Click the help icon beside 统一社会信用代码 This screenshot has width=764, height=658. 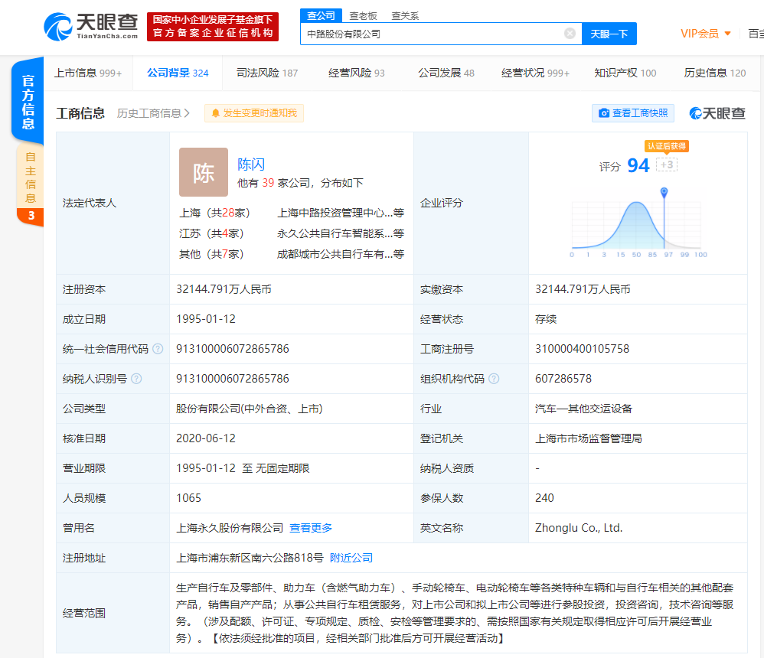(x=158, y=349)
